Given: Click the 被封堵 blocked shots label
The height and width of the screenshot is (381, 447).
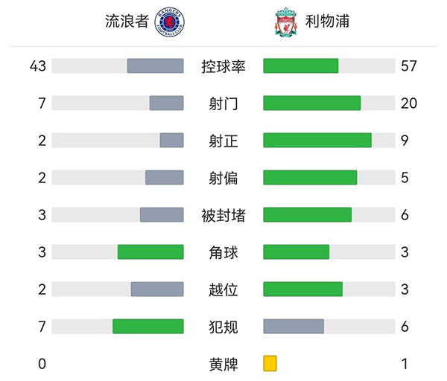Looking at the screenshot, I should 223,215.
